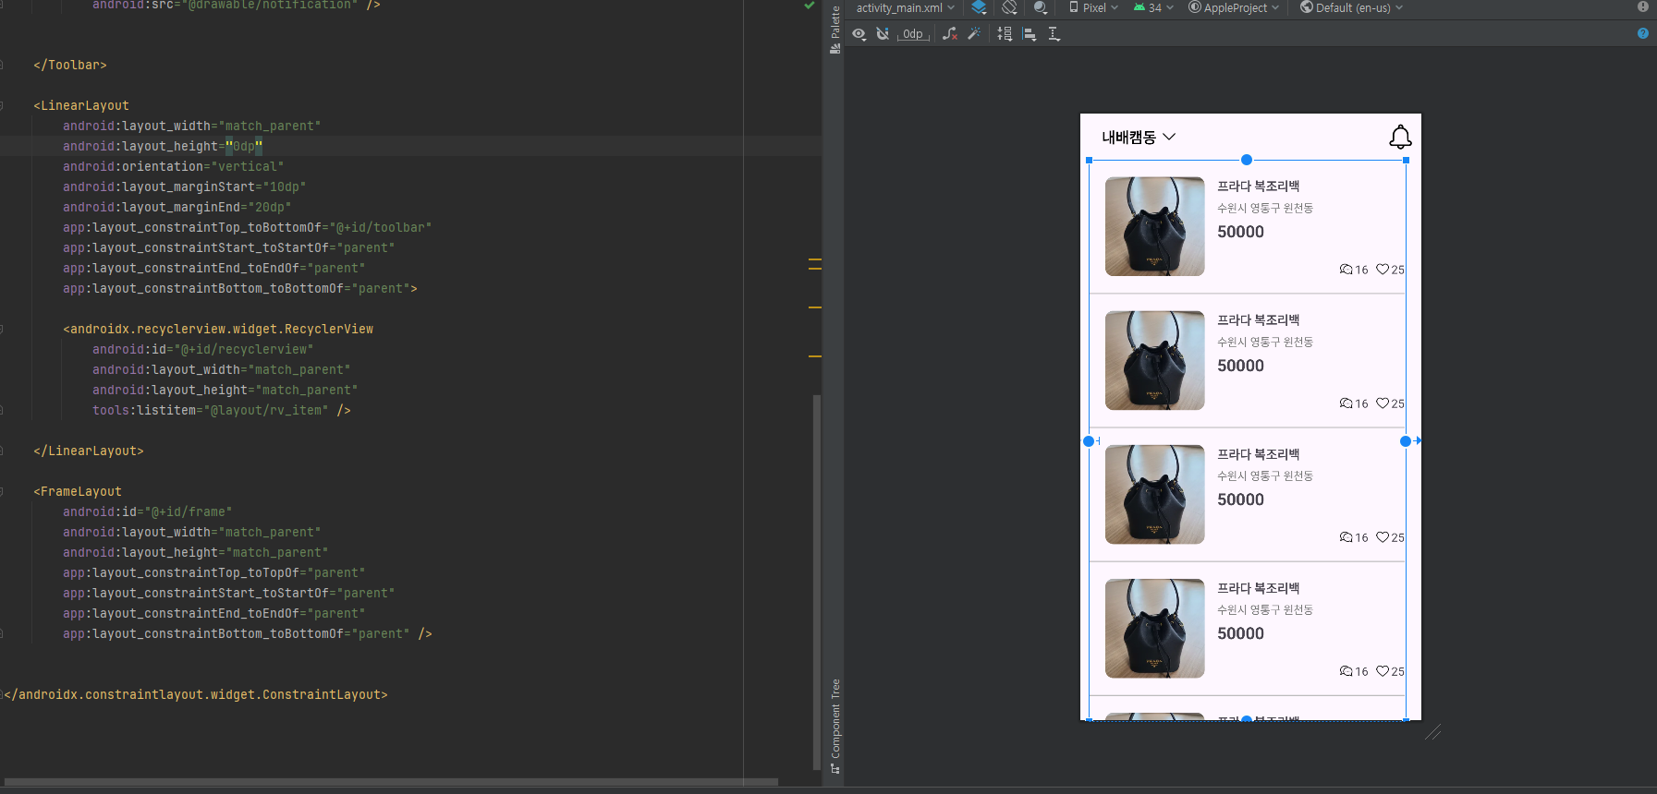Click the warnings indicator in design toolbar
The height and width of the screenshot is (794, 1657).
tap(1643, 6)
